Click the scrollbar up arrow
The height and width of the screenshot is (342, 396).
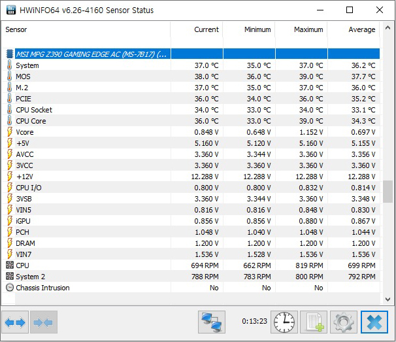click(x=388, y=28)
